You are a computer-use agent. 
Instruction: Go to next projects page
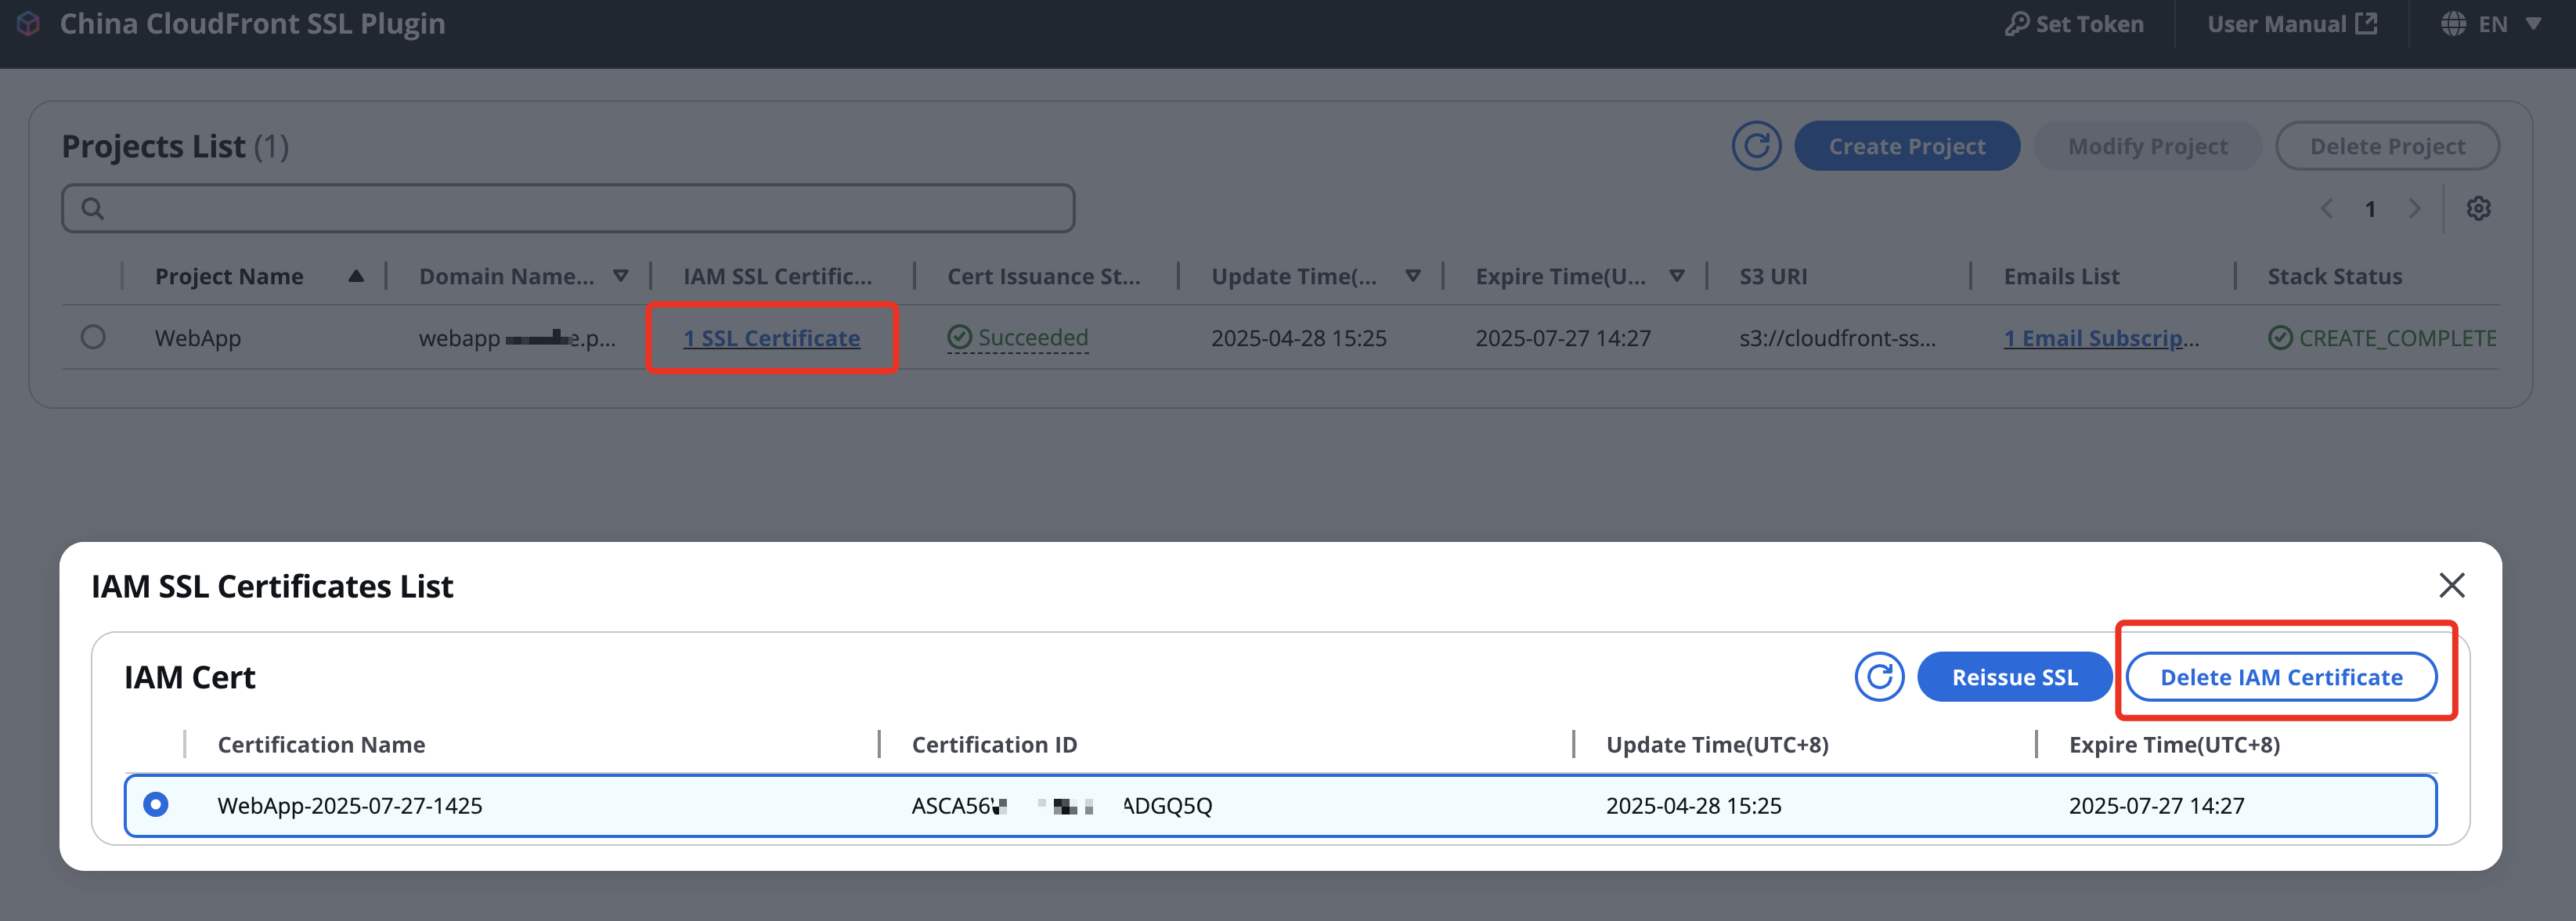pyautogui.click(x=2414, y=208)
